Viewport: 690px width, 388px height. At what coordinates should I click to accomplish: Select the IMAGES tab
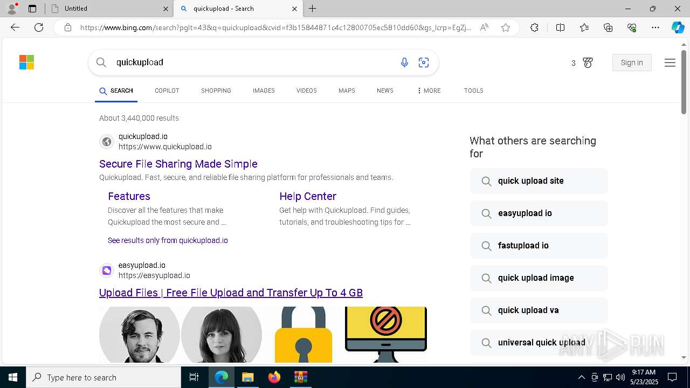tap(264, 91)
